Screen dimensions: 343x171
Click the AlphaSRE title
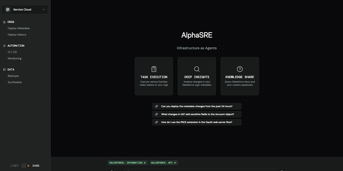(x=197, y=35)
